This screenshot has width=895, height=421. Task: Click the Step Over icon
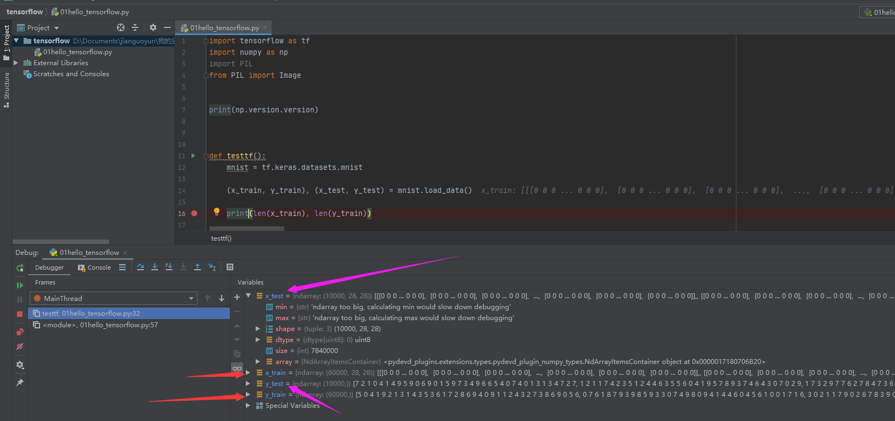[x=140, y=267]
